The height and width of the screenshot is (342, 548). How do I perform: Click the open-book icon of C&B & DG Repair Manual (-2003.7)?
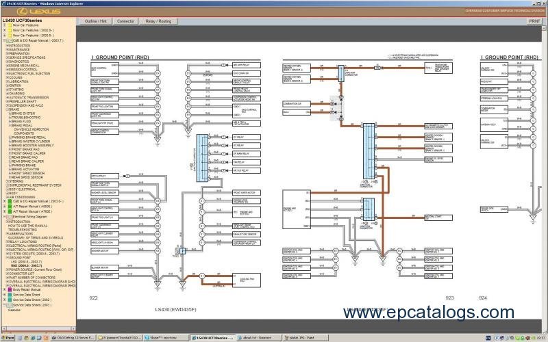[10, 41]
